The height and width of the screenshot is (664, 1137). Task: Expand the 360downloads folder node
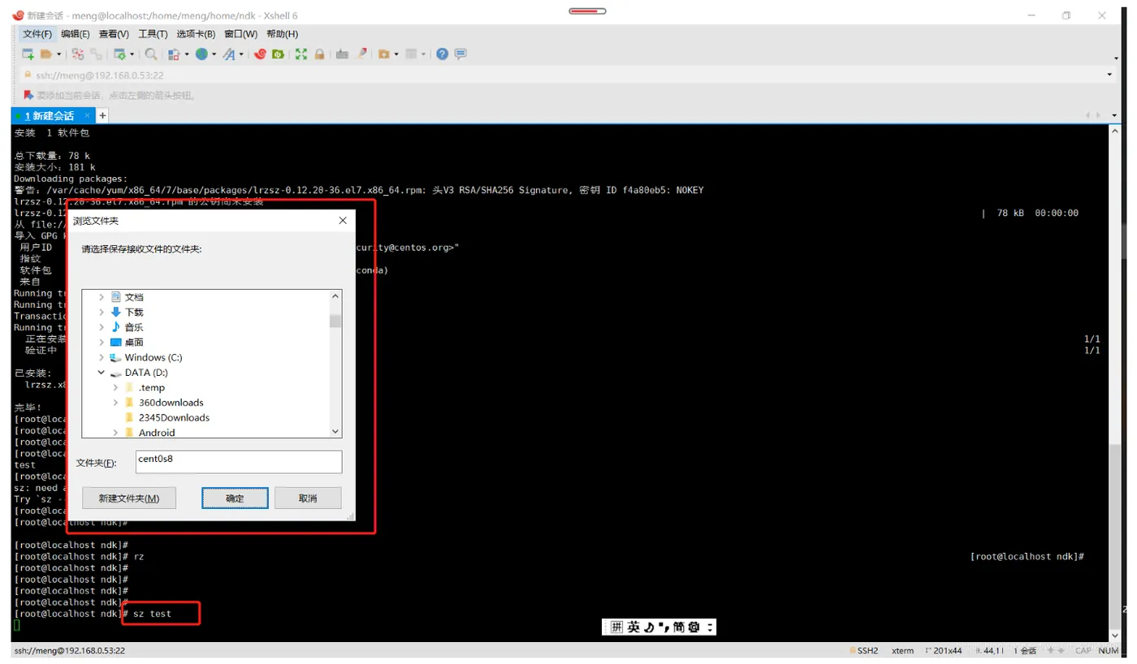(115, 403)
